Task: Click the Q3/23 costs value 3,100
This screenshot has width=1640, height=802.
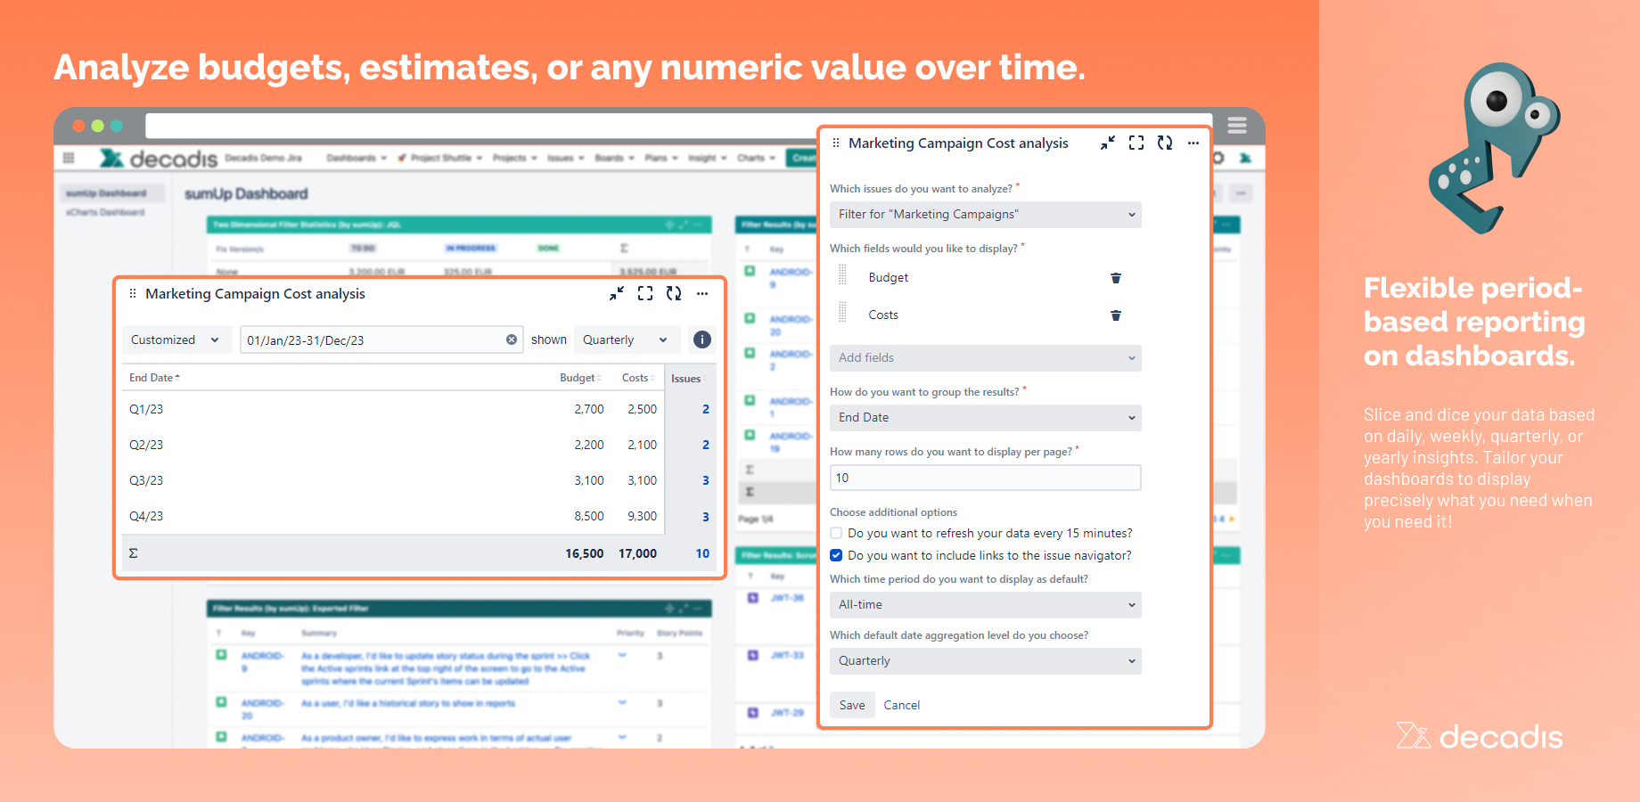Action: (643, 480)
